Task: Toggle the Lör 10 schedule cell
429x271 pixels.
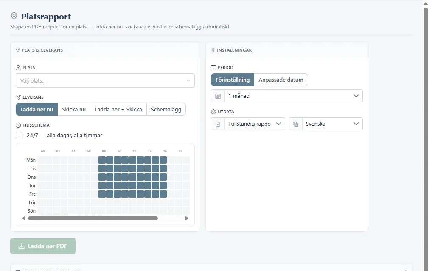Action: click(118, 202)
